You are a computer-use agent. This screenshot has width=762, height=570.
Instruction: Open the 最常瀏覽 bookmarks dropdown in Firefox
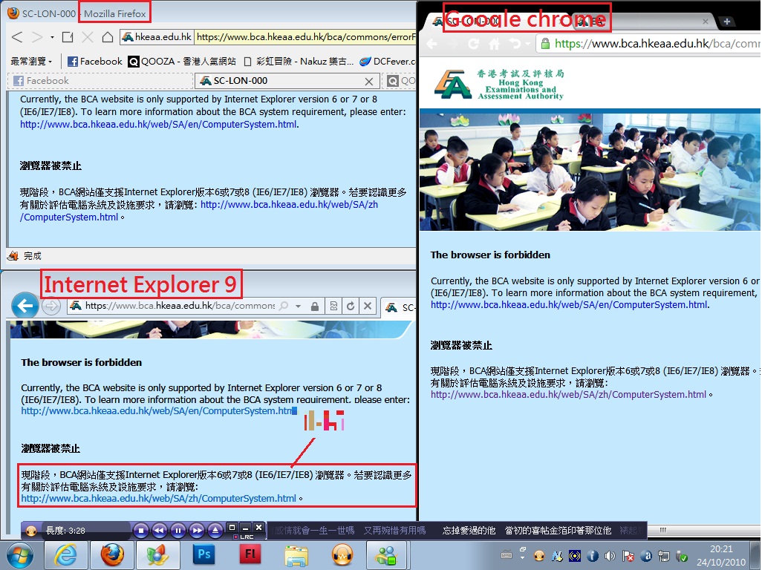tap(31, 61)
